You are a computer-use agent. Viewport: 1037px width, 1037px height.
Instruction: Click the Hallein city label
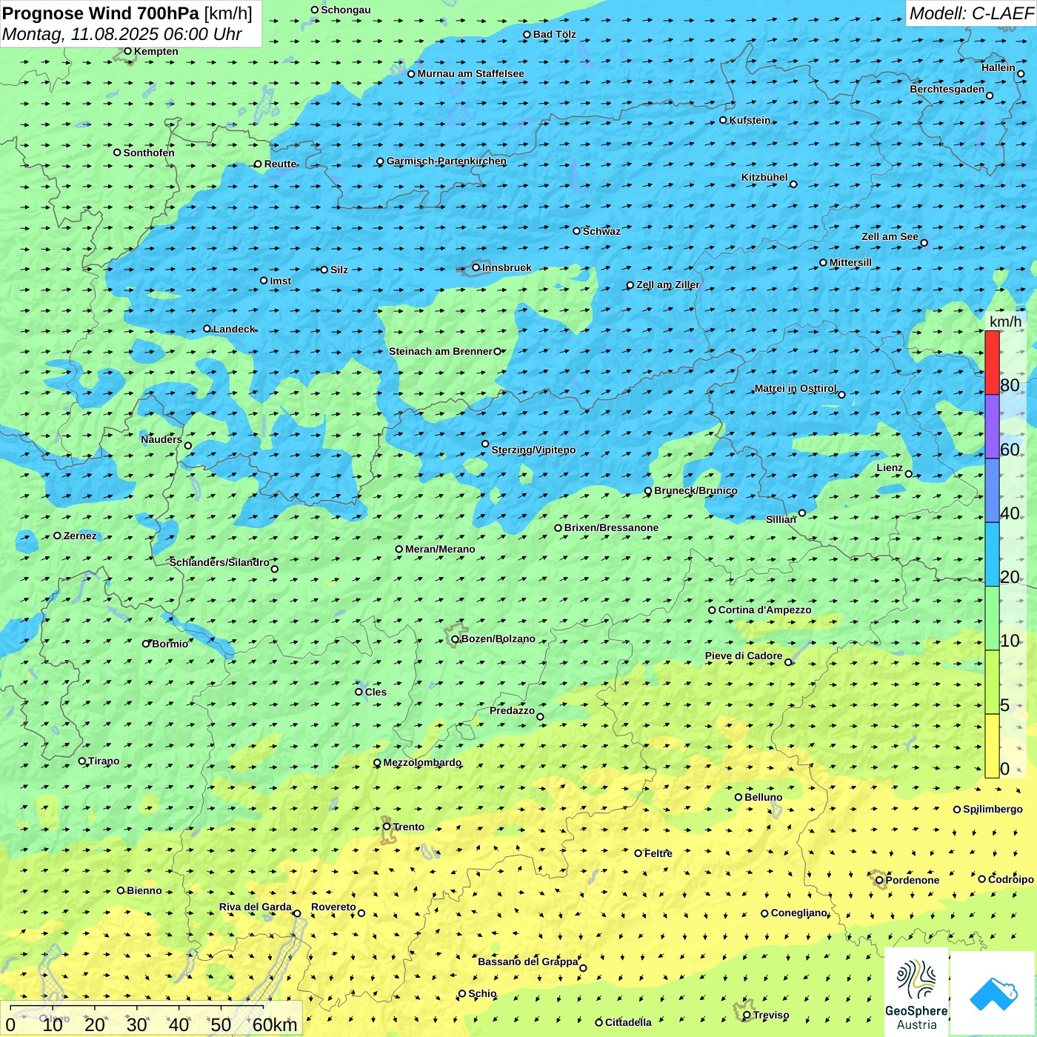point(998,67)
